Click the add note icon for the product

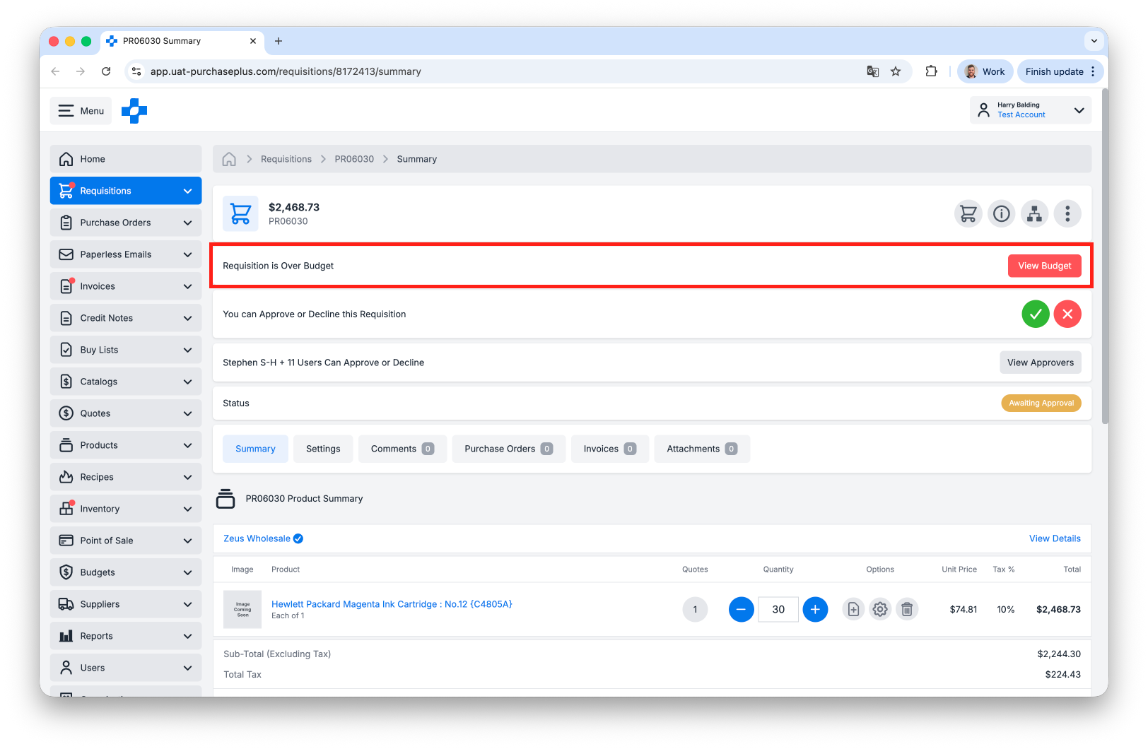click(853, 609)
